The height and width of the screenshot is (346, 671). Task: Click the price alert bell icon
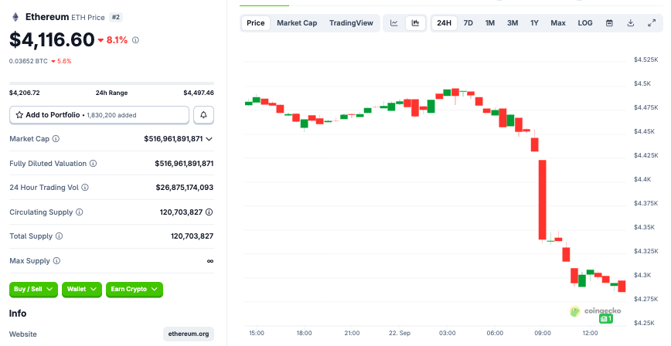coord(203,115)
